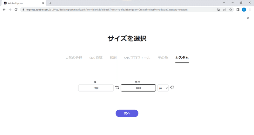Close the Adobe Express tab
The width and height of the screenshot is (254, 135).
click(43, 3)
